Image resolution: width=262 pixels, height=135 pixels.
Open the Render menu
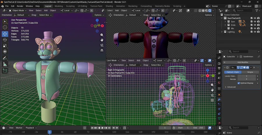(x=20, y=6)
